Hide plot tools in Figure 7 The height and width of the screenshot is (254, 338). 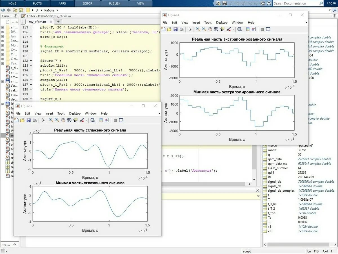point(115,120)
